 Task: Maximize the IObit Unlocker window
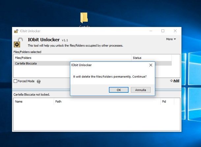pos(163,31)
